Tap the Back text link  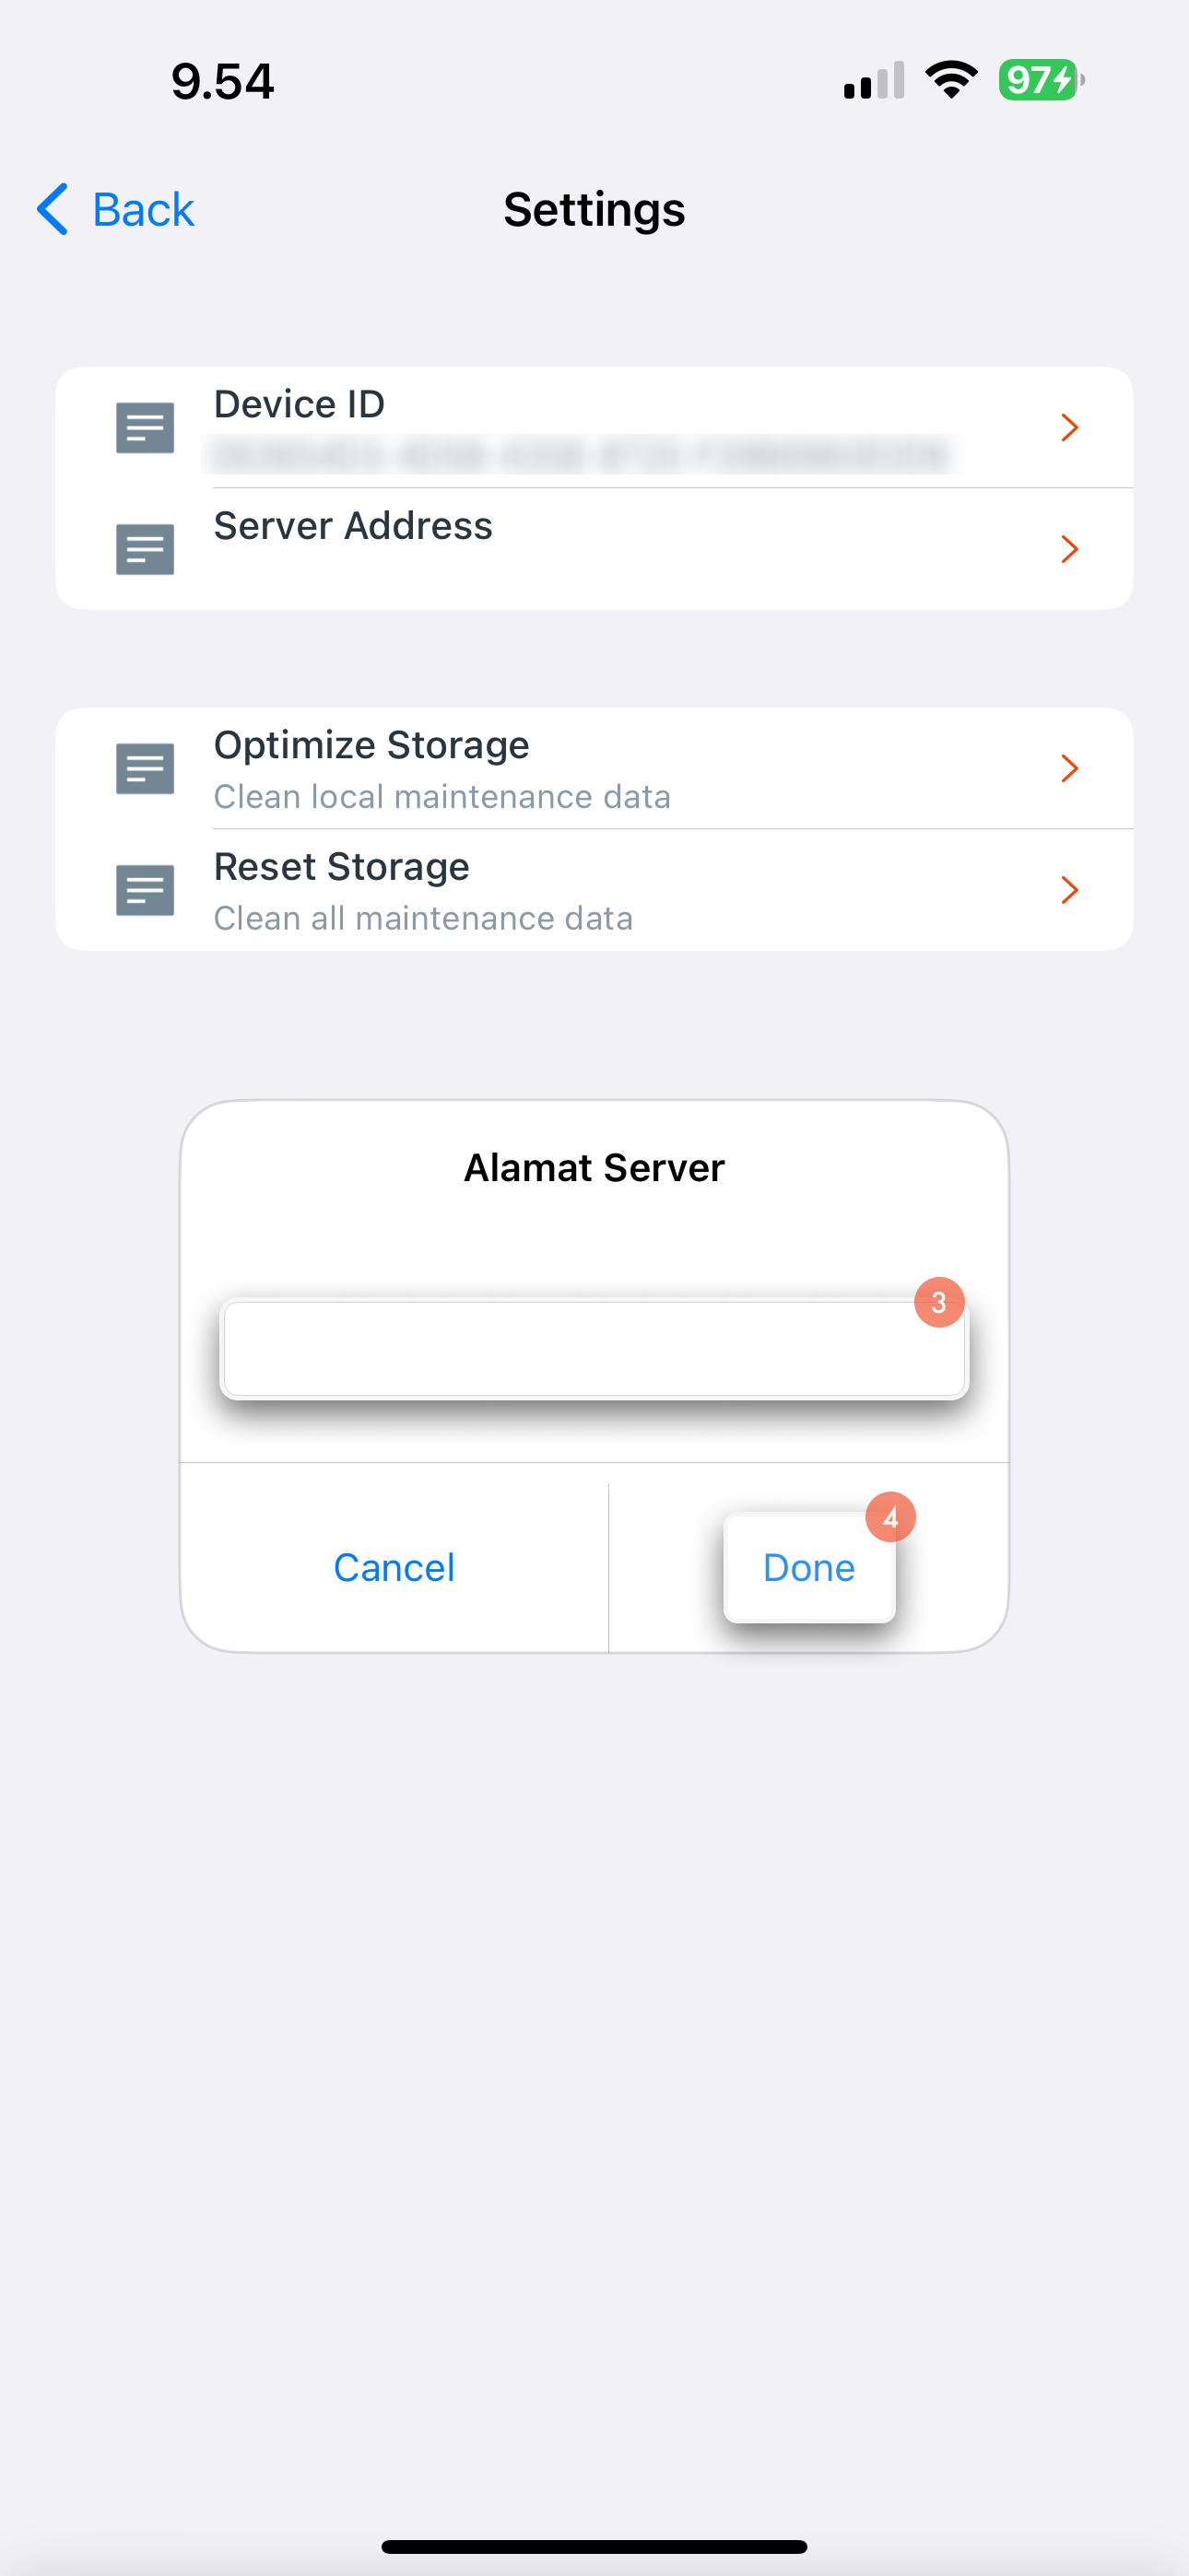point(143,210)
